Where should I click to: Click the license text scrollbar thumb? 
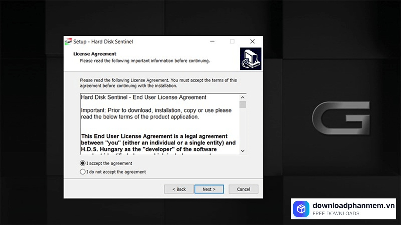[242, 104]
